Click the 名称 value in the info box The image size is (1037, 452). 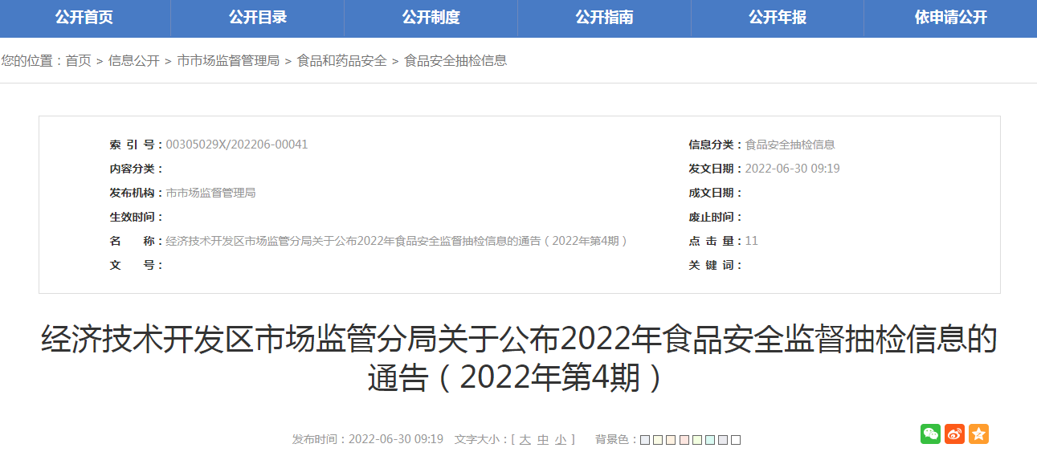coord(397,241)
